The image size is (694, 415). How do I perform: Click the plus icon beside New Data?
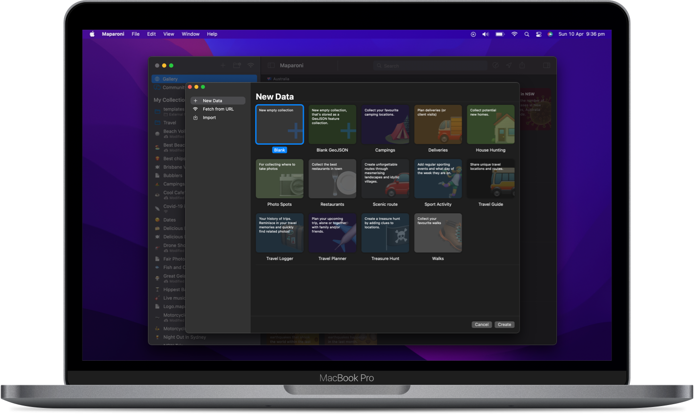pos(196,100)
